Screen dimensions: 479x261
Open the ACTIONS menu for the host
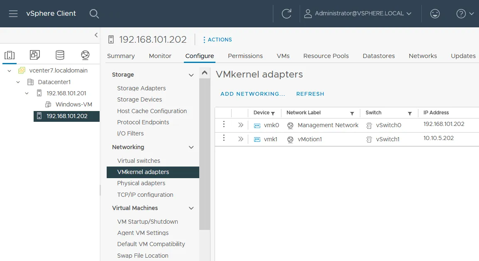coord(217,40)
